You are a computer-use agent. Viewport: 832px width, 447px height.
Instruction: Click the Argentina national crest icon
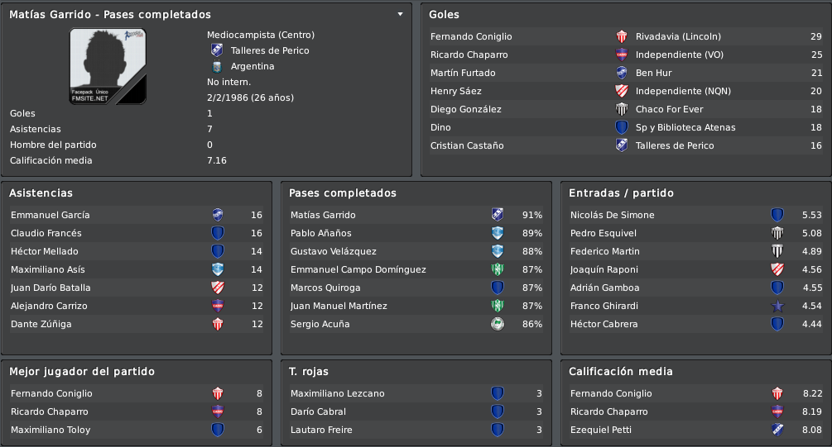point(217,67)
